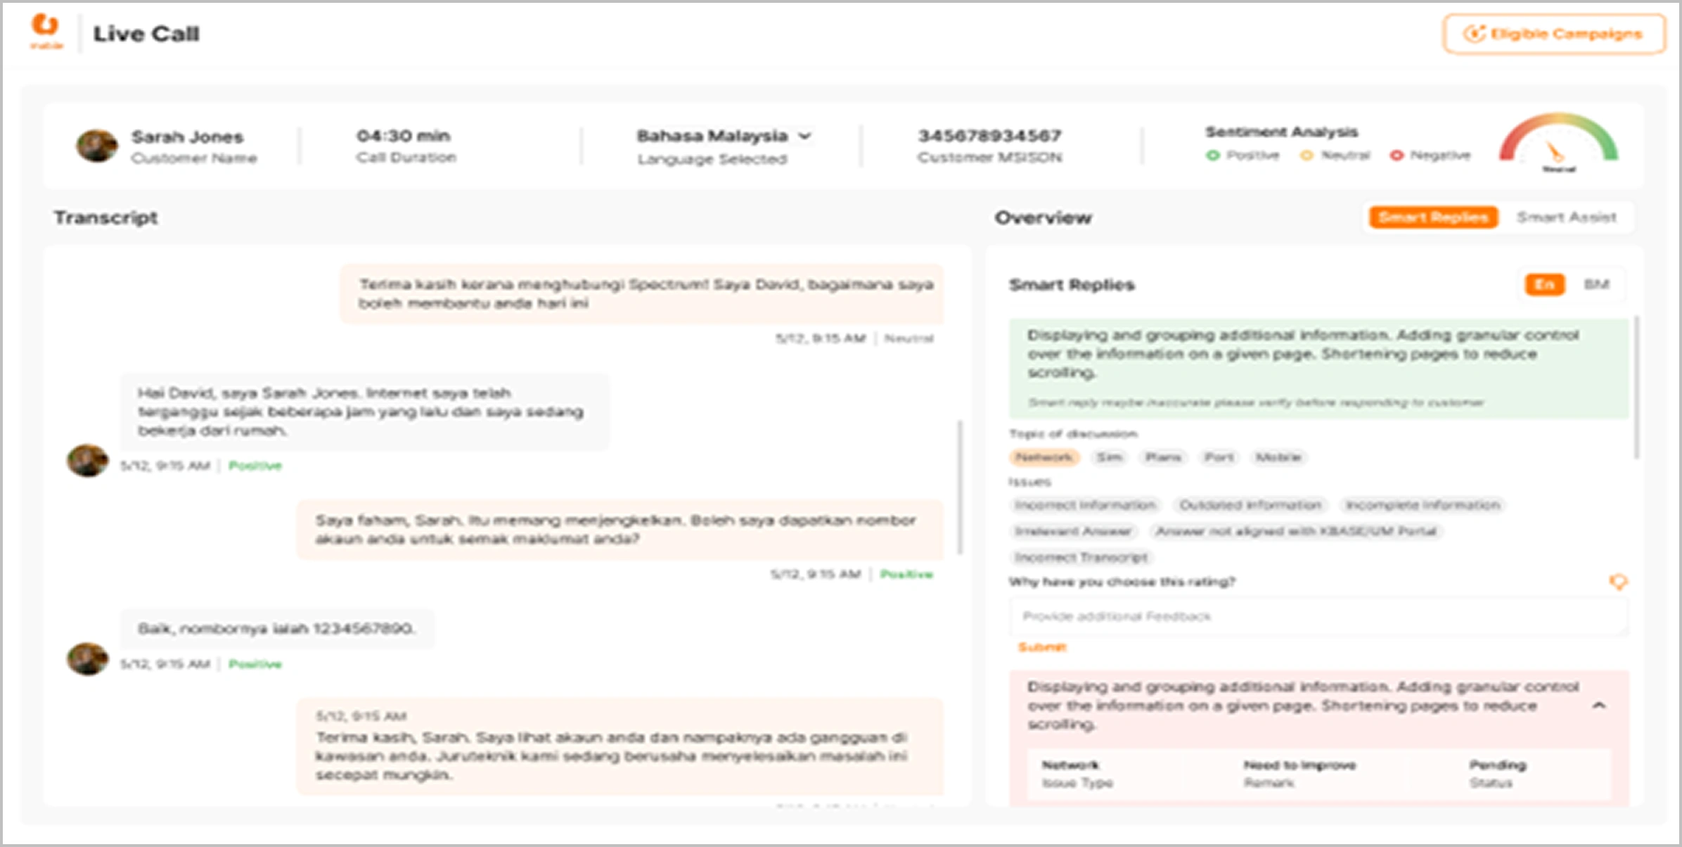Submit the feedback rating
This screenshot has width=1682, height=847.
tap(1042, 647)
